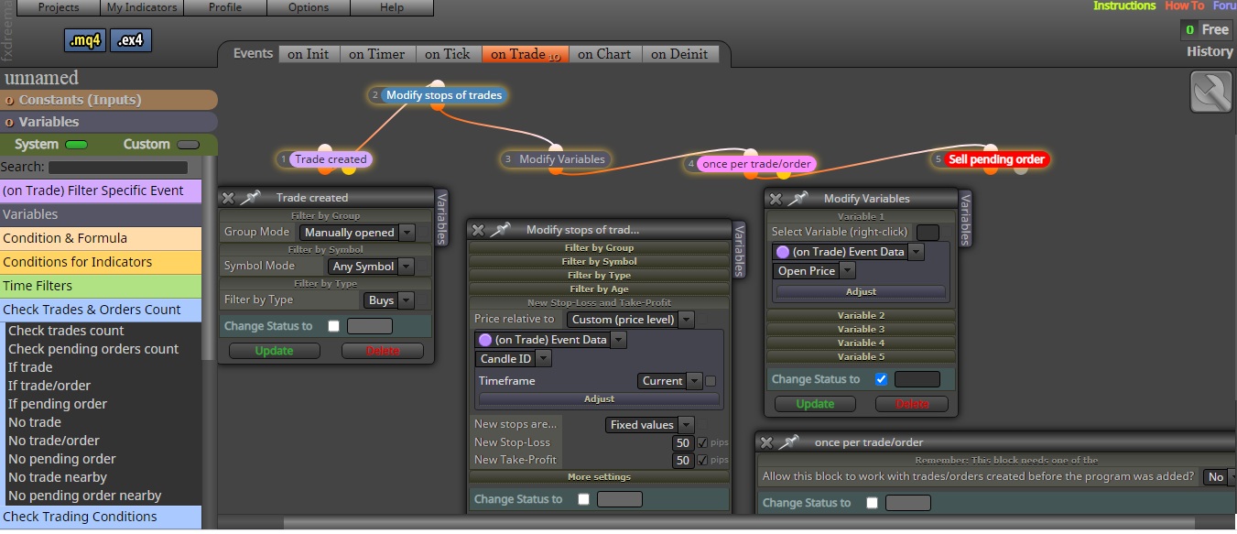Click the .mq4 export icon
Viewport: 1237px width, 534px height.
pos(86,40)
